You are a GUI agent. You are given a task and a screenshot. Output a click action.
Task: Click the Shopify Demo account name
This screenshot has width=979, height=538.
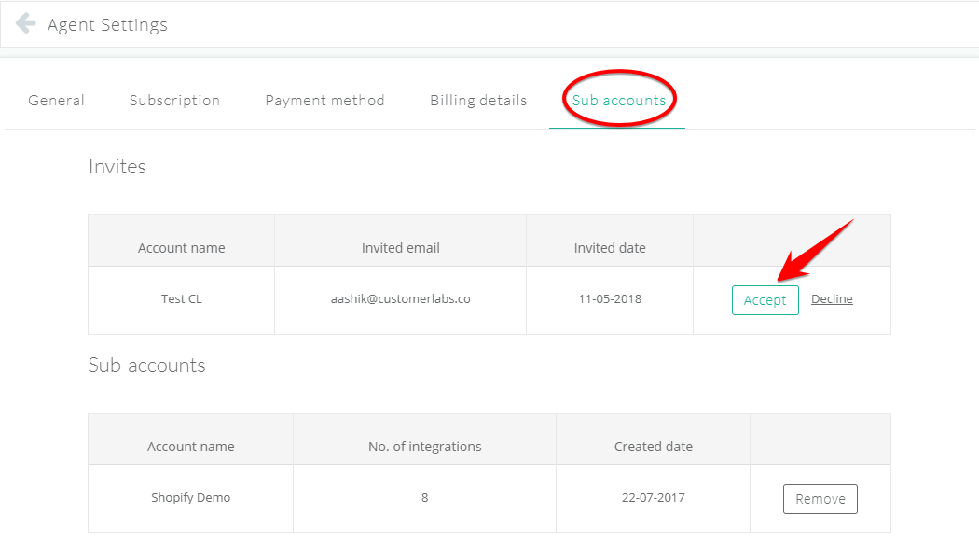pyautogui.click(x=190, y=498)
